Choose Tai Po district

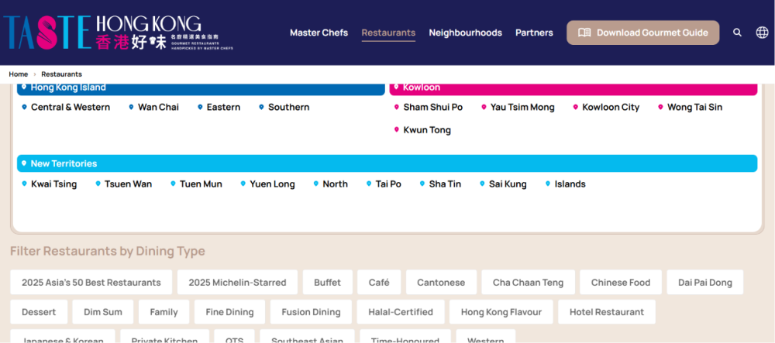pyautogui.click(x=384, y=184)
